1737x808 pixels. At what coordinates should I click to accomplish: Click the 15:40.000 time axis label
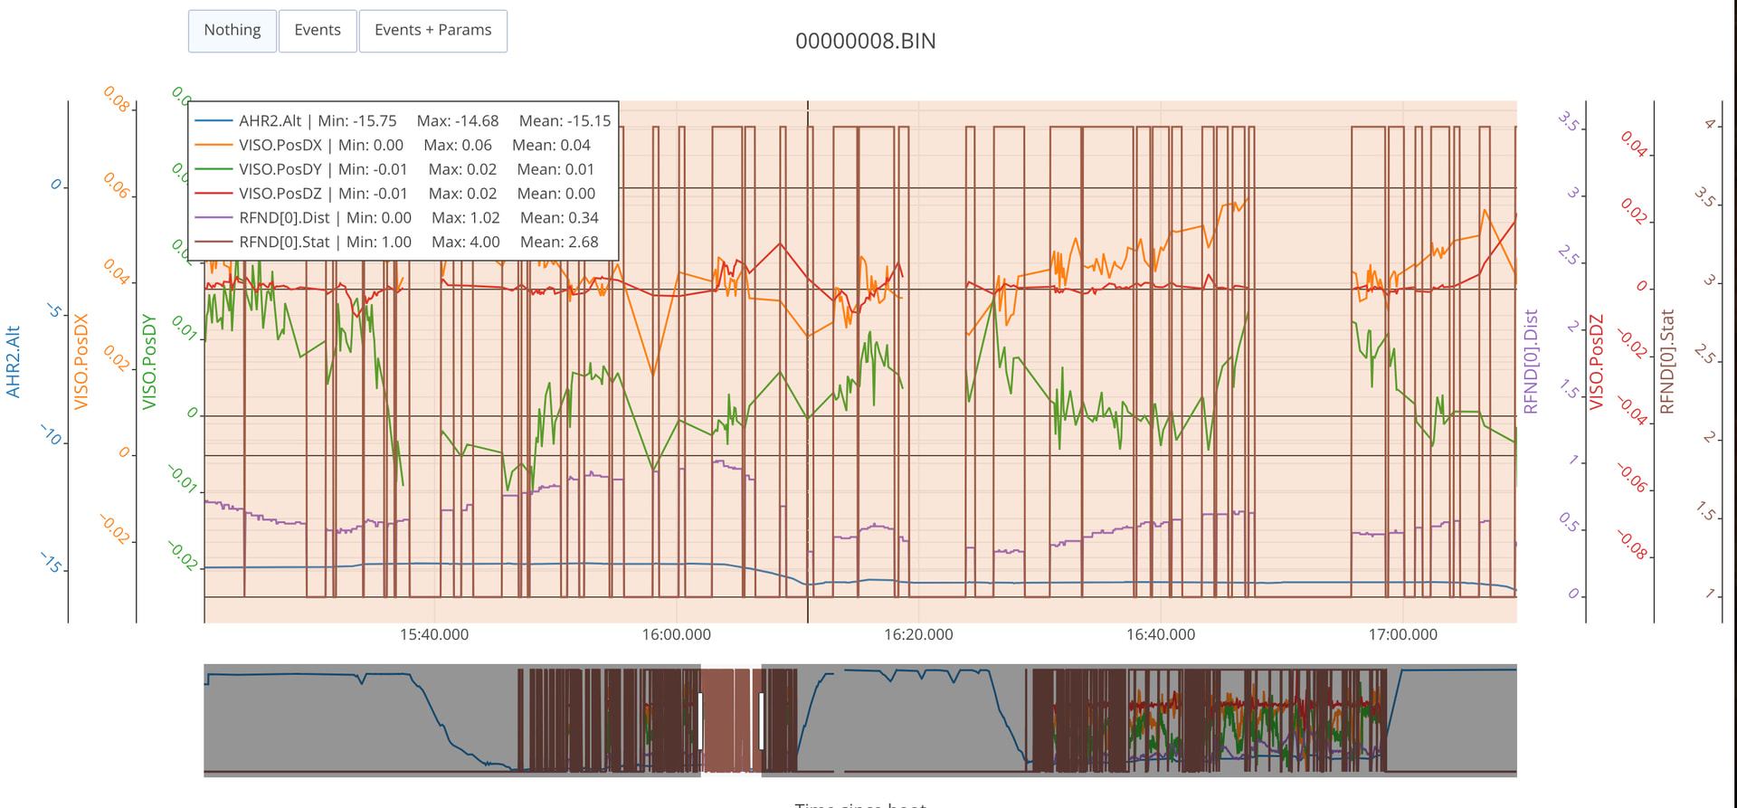[x=434, y=635]
